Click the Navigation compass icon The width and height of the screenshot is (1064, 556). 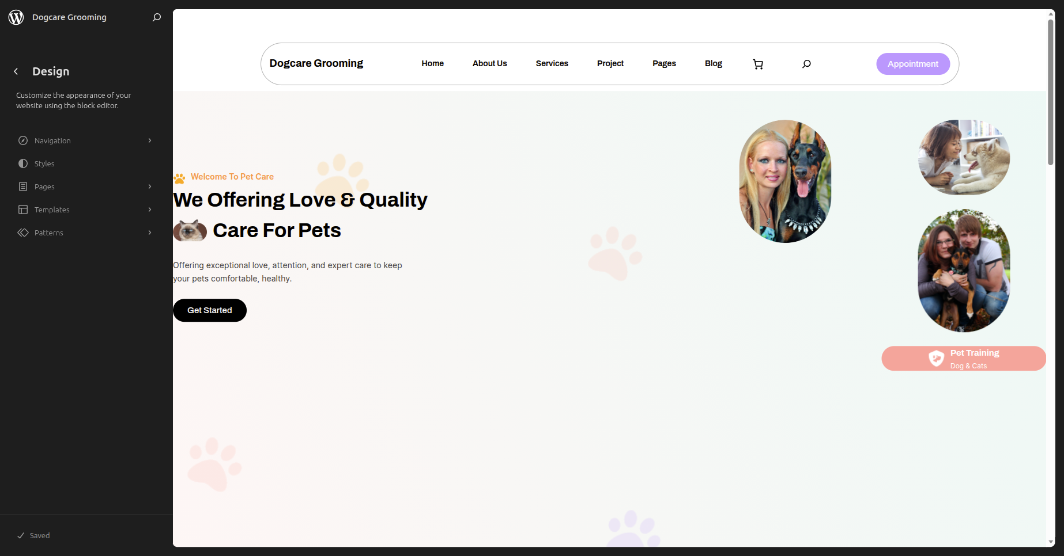[23, 140]
